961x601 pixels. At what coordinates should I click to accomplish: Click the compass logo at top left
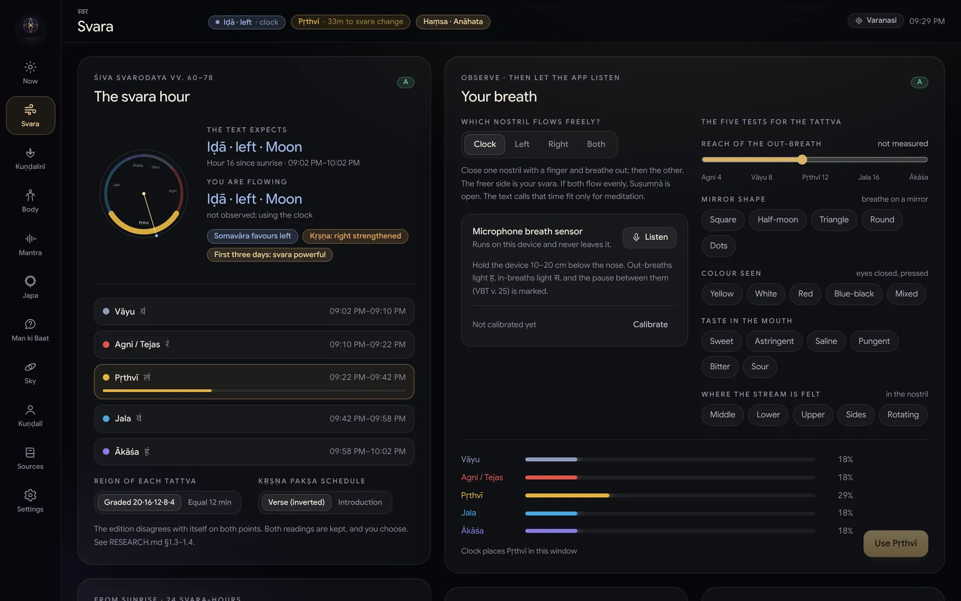[31, 25]
